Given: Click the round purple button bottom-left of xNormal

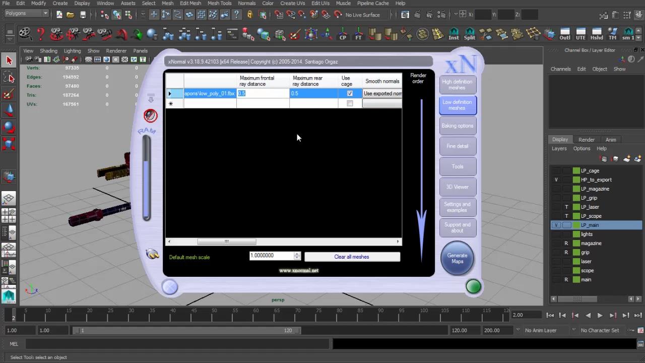Looking at the screenshot, I should click(x=170, y=287).
